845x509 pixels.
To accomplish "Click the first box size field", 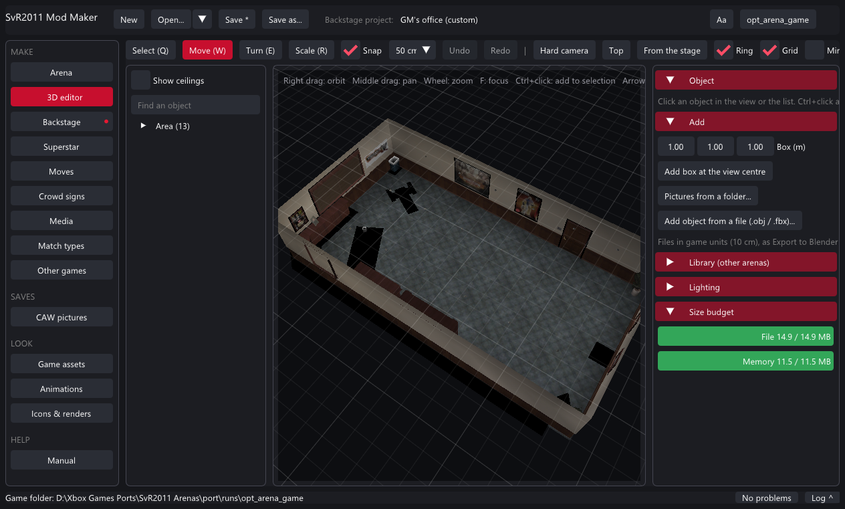I will (x=676, y=146).
